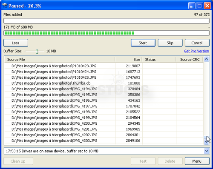This screenshot has width=213, height=169.
Task: Select the IMG_4202.JPG file row
Action: [104, 135]
